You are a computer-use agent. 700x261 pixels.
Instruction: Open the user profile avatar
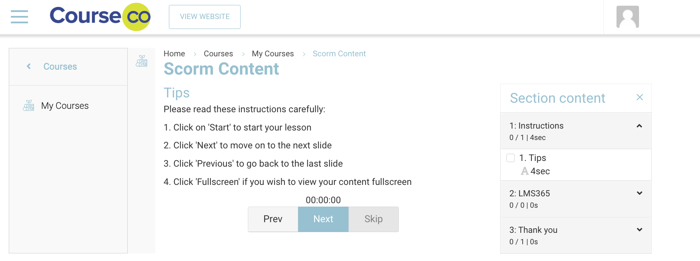[627, 17]
